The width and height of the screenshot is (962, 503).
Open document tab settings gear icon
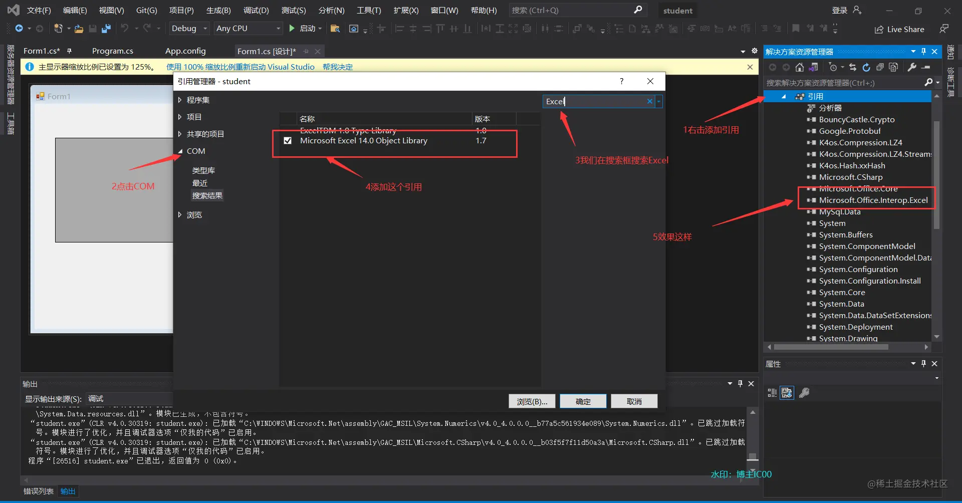tap(755, 51)
